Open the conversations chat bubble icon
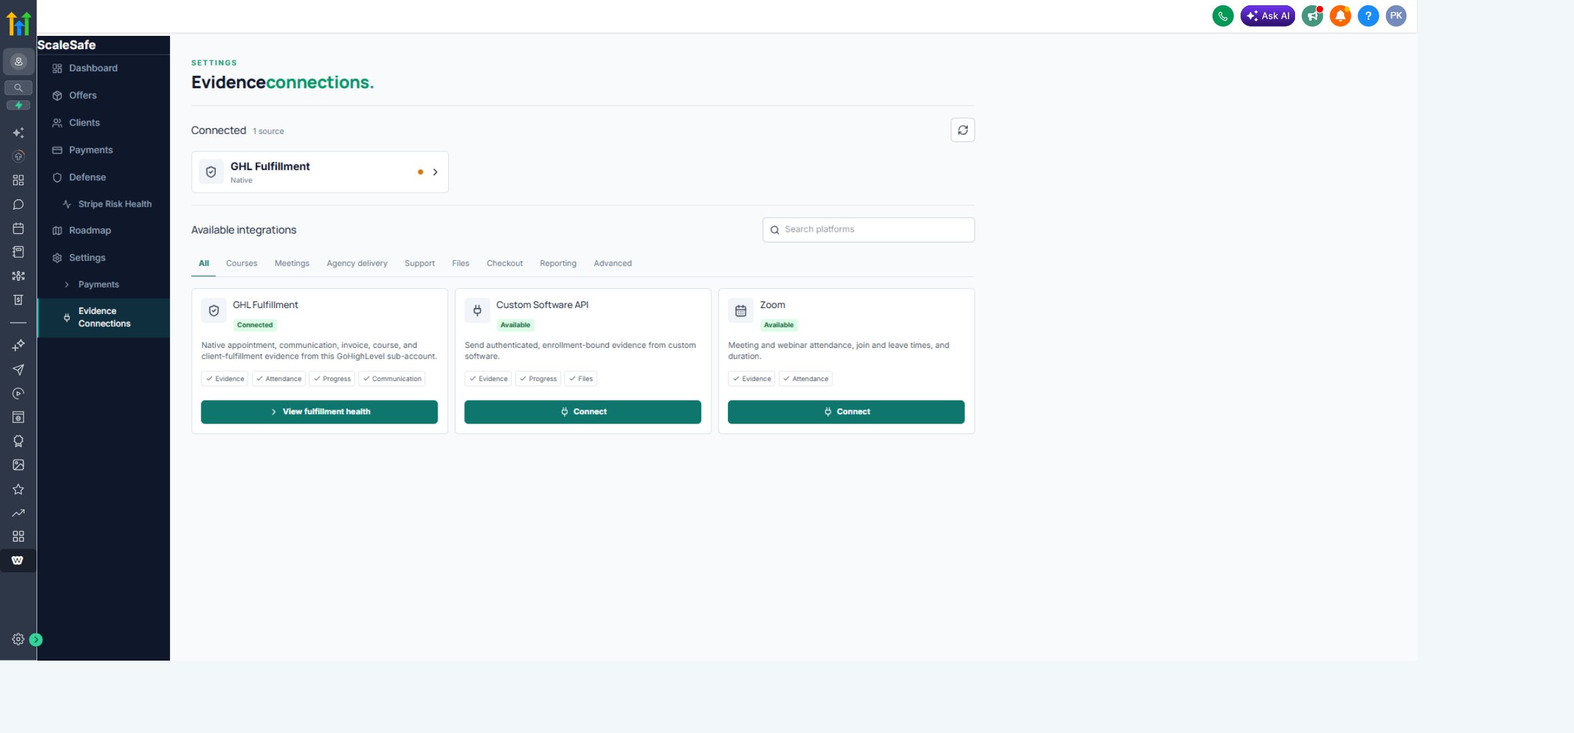 pos(19,204)
